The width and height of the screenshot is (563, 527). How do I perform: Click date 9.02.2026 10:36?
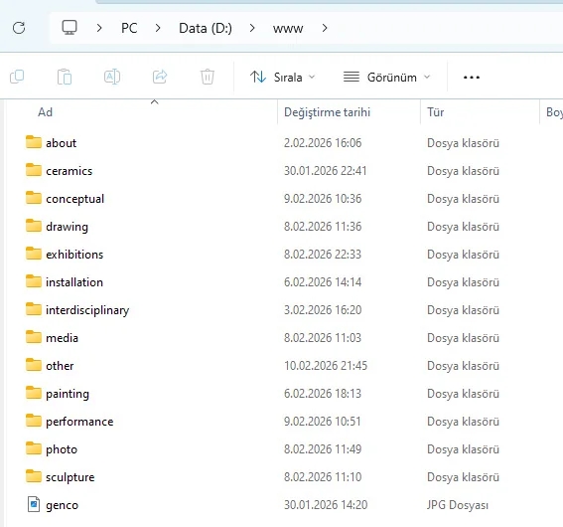(x=323, y=199)
